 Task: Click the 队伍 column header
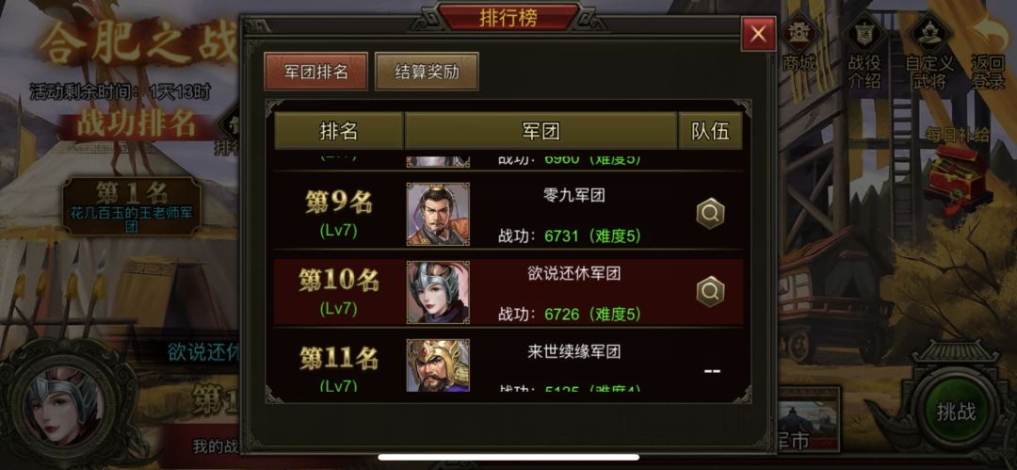(x=710, y=131)
